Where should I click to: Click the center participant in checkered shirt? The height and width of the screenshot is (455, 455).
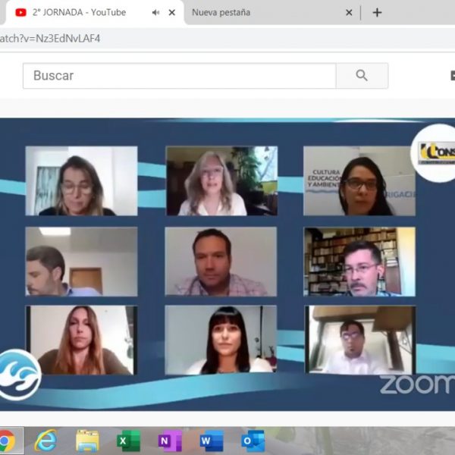click(221, 262)
